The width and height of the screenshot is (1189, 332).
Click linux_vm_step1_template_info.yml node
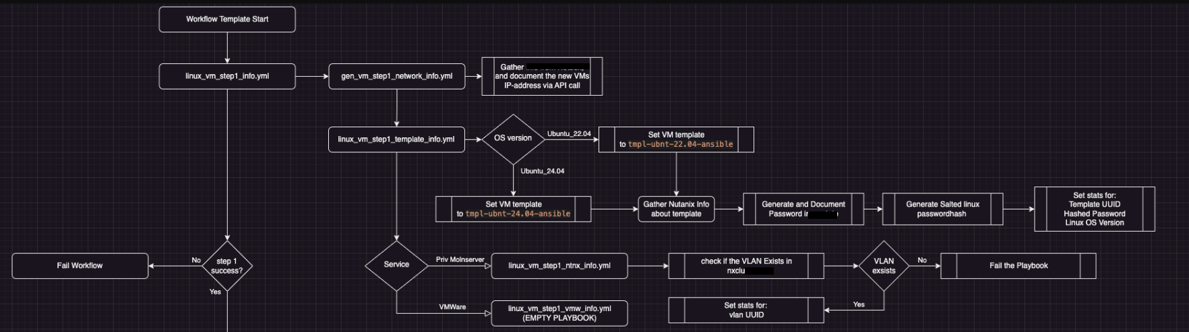(x=396, y=139)
